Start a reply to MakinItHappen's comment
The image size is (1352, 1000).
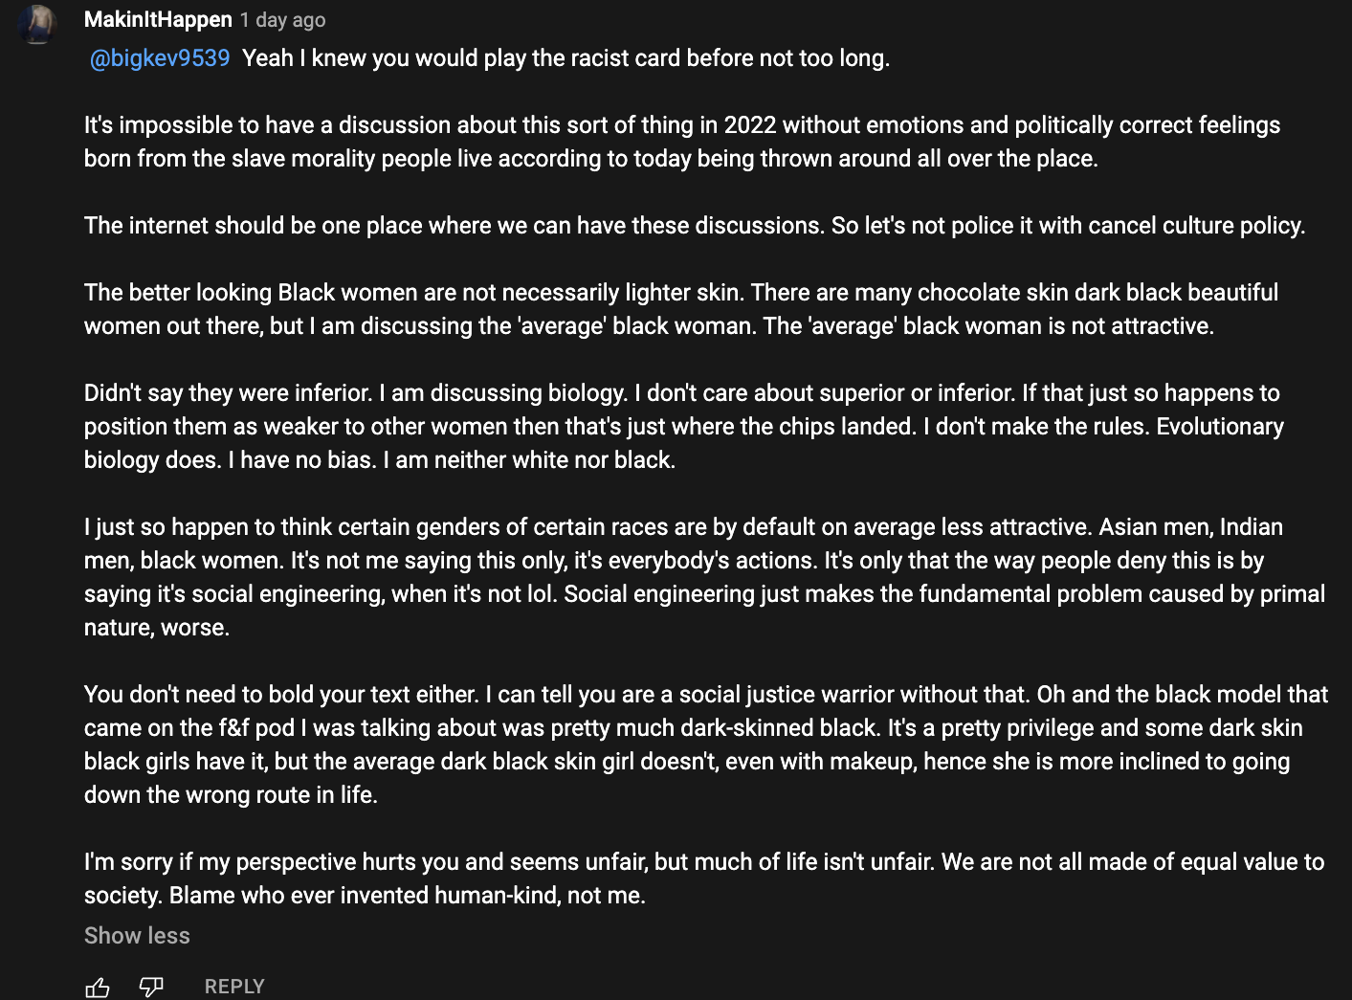coord(234,987)
